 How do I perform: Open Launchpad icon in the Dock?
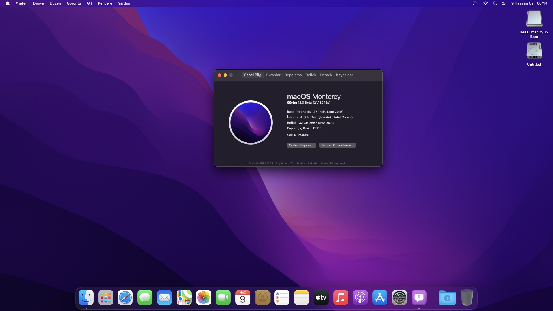pos(105,297)
